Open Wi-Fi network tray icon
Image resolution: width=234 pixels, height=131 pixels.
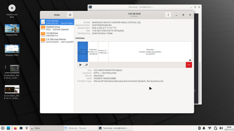pos(210,128)
